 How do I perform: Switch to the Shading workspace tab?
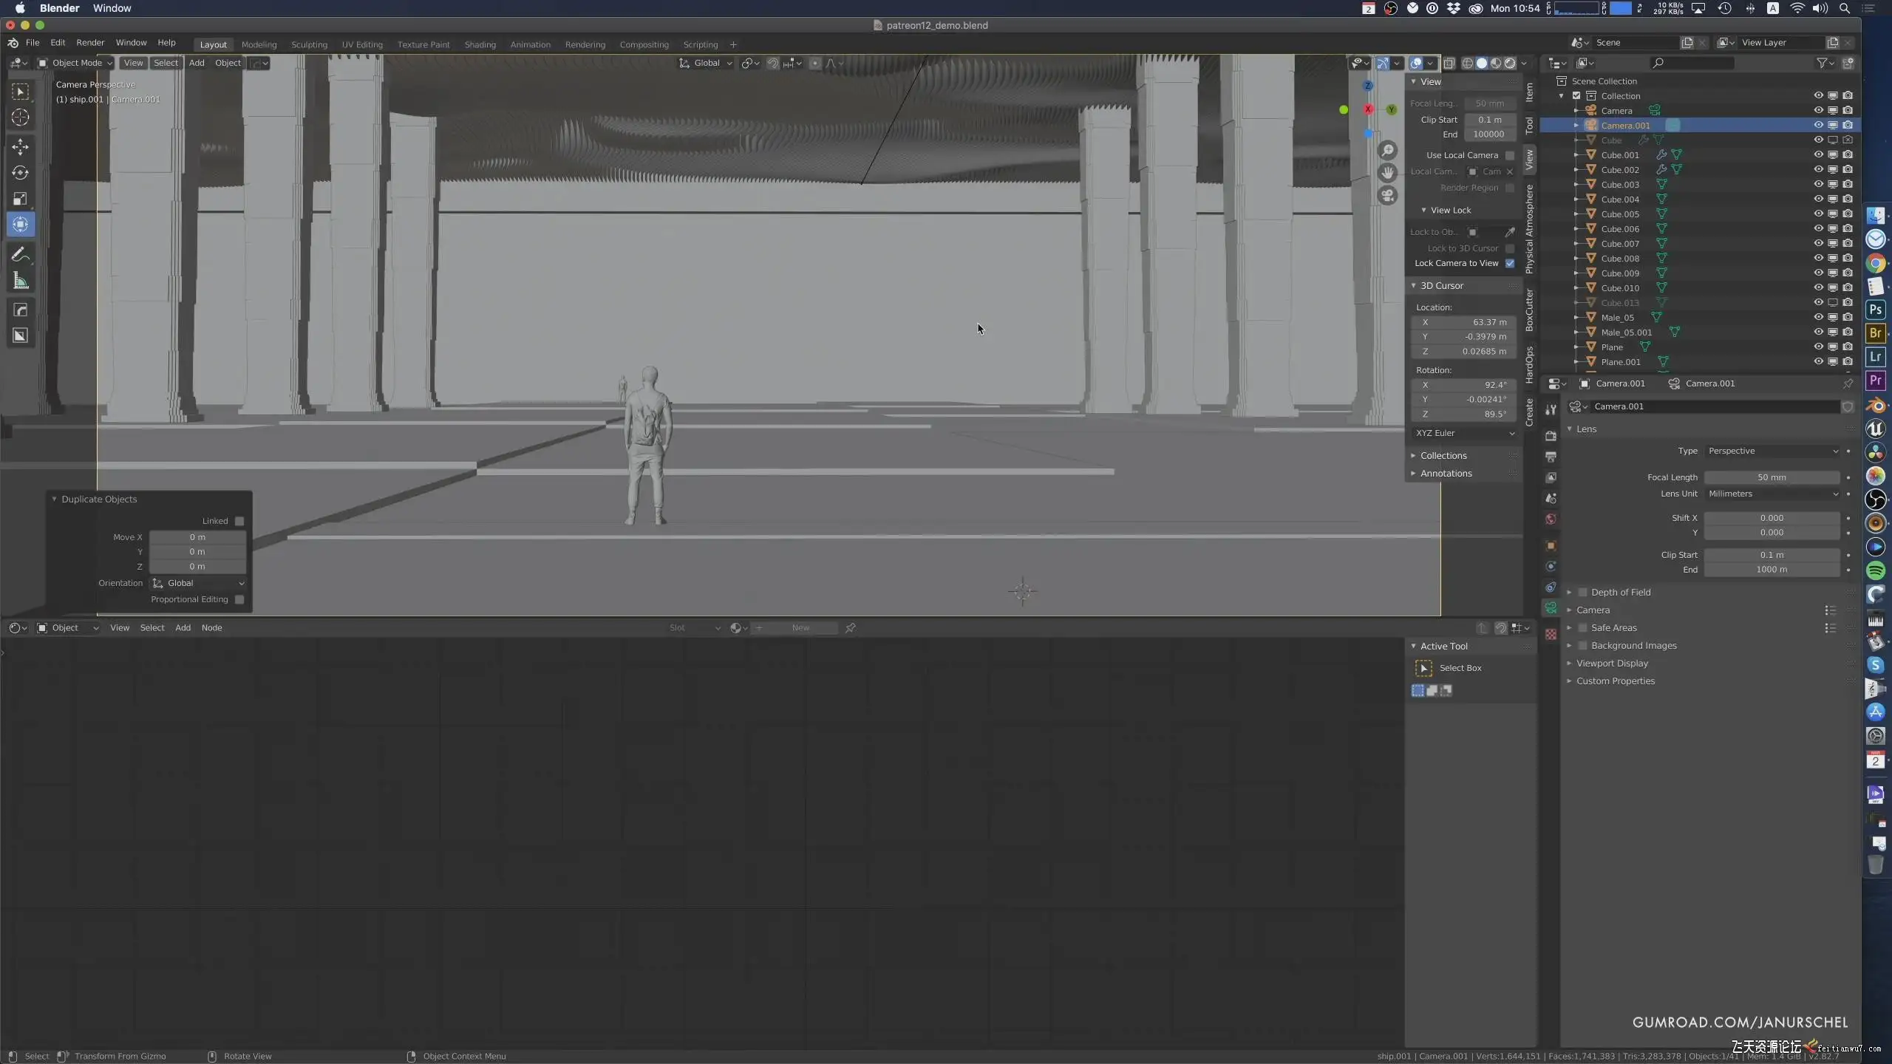480,44
